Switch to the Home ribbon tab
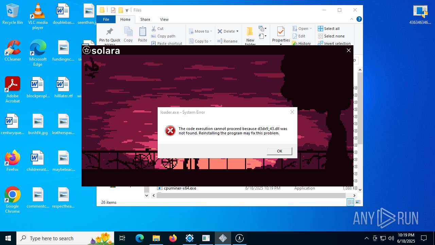This screenshot has height=245, width=435. 125,19
